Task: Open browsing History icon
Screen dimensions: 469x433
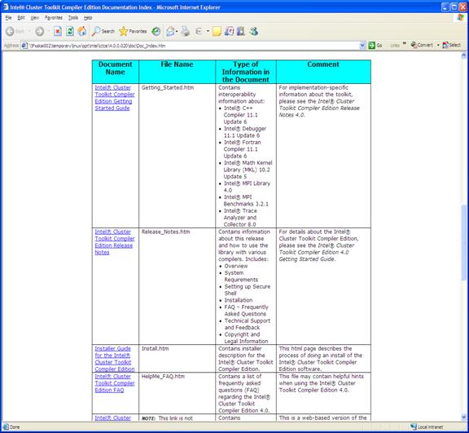Action: (x=156, y=31)
